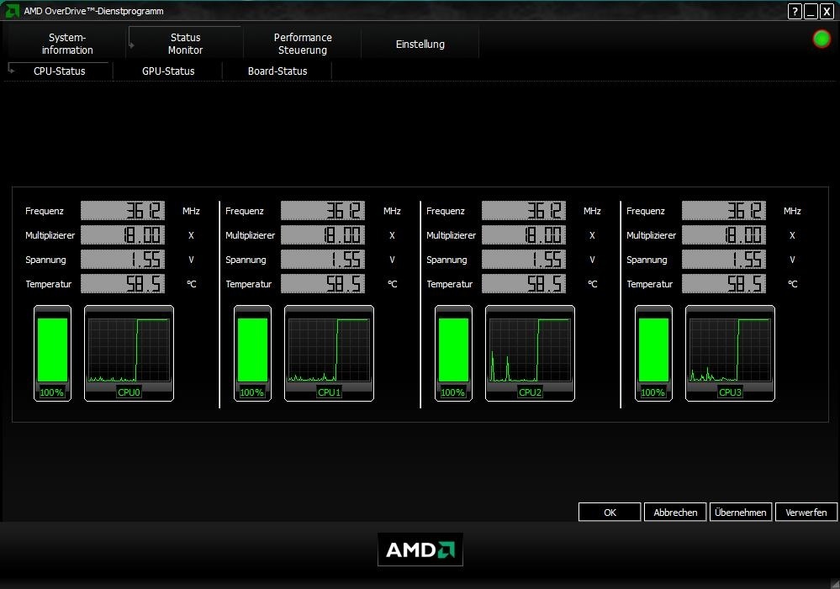This screenshot has width=840, height=589.
Task: Open the Board-Status subtab
Action: point(277,71)
